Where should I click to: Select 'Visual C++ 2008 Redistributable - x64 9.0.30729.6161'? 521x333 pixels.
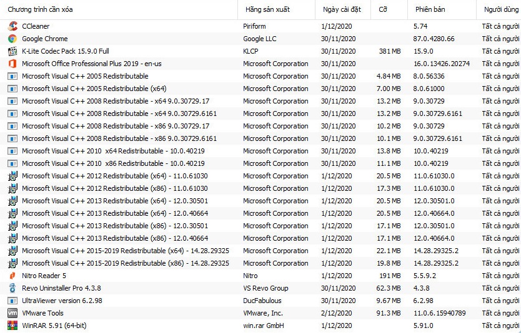[x=119, y=113]
